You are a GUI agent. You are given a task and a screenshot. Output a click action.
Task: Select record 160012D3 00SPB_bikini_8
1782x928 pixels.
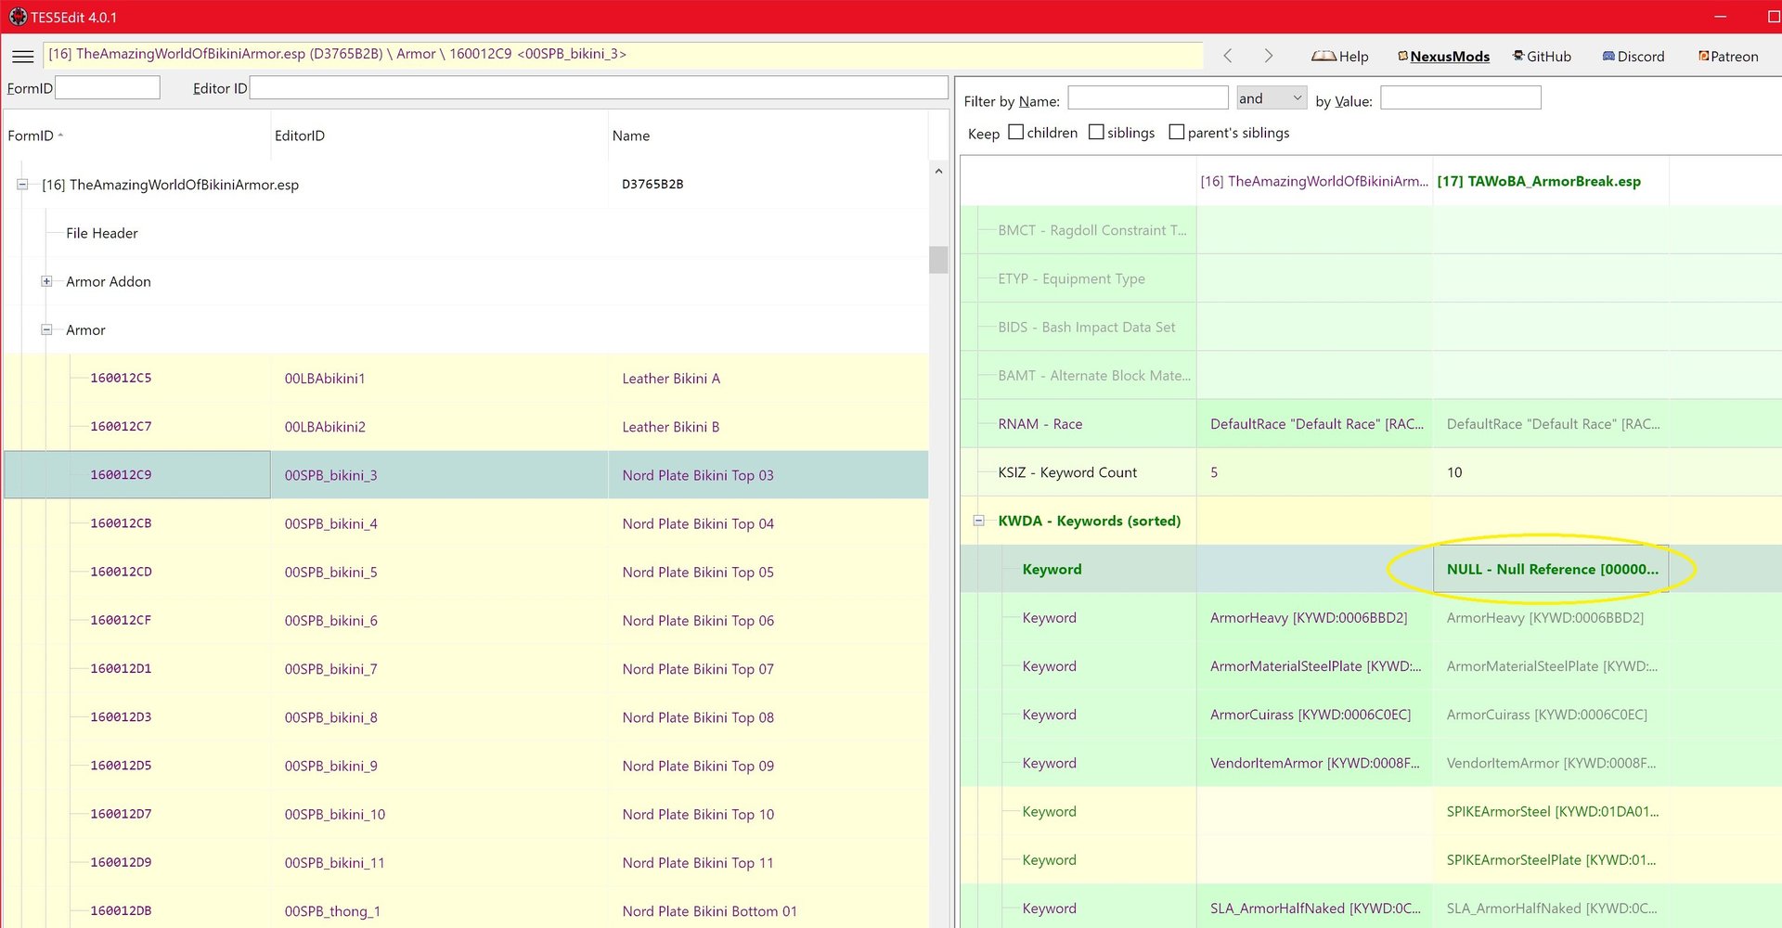click(x=466, y=717)
